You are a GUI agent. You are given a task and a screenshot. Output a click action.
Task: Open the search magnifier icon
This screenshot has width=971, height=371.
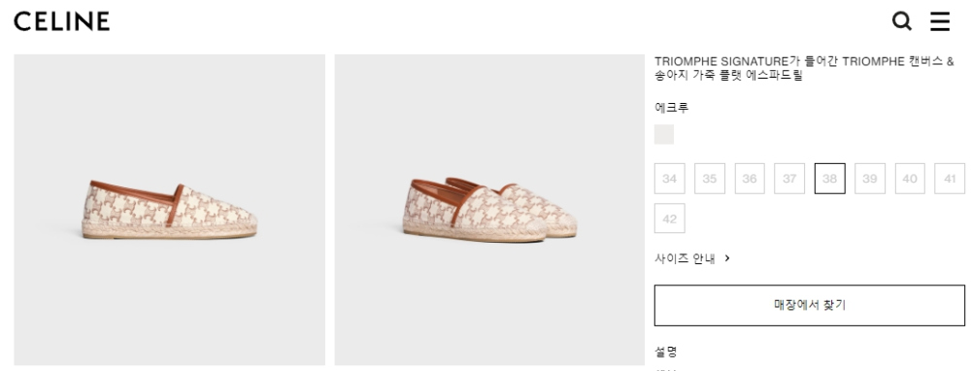point(902,21)
